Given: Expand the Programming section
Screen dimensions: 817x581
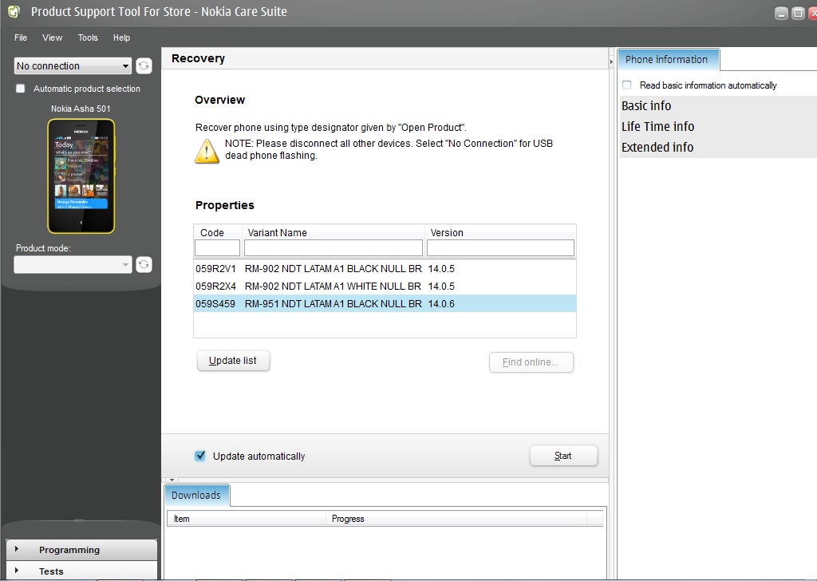Looking at the screenshot, I should (81, 550).
